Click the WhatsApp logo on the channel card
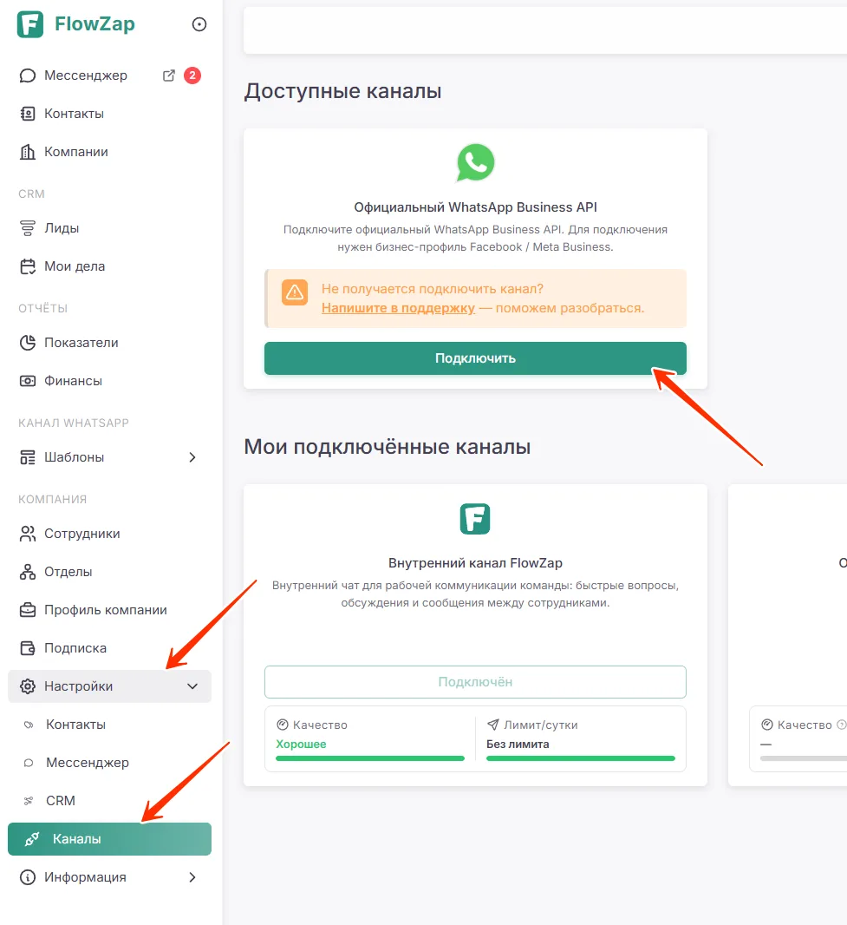 476,162
